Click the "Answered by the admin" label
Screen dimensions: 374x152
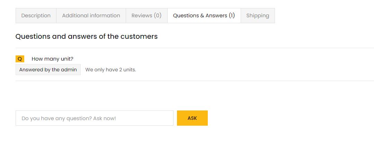point(48,70)
